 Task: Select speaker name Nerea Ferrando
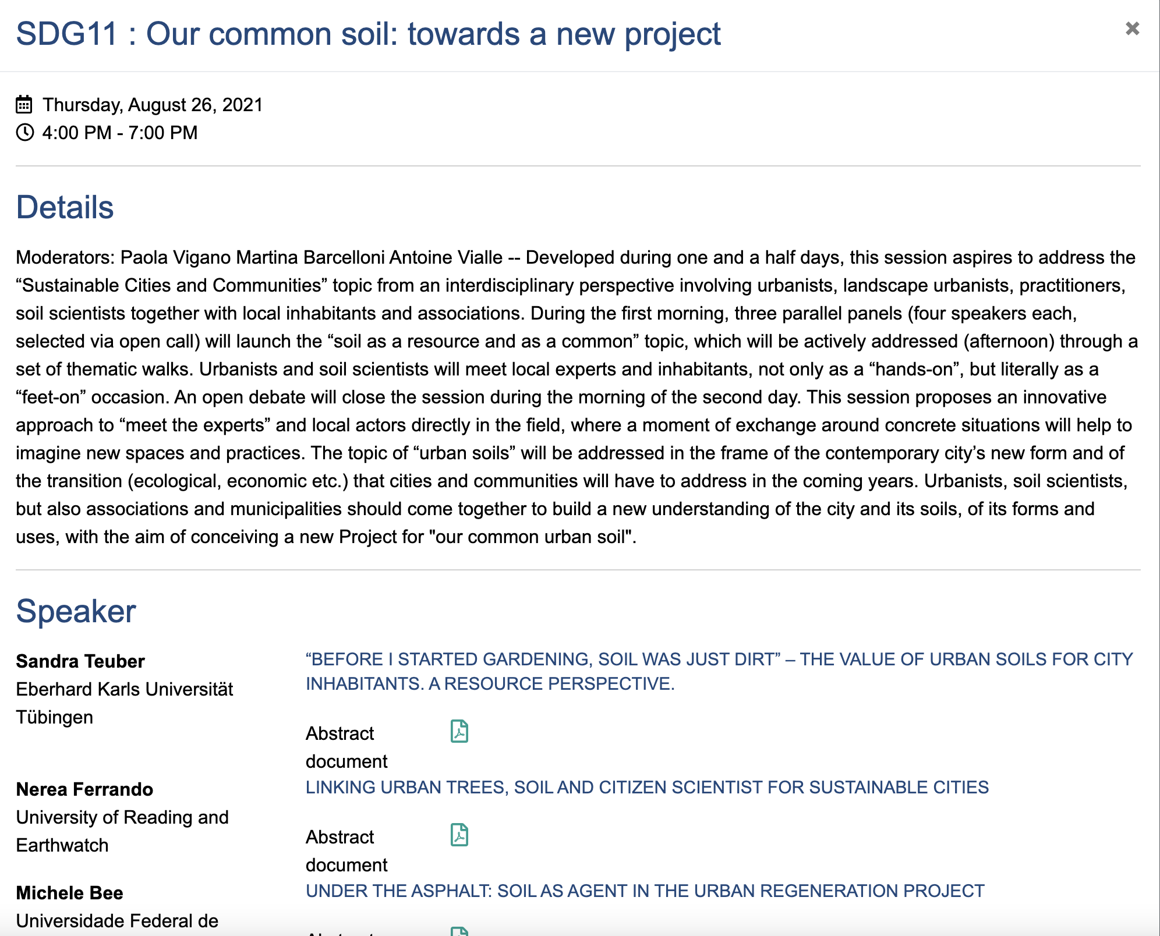point(84,789)
